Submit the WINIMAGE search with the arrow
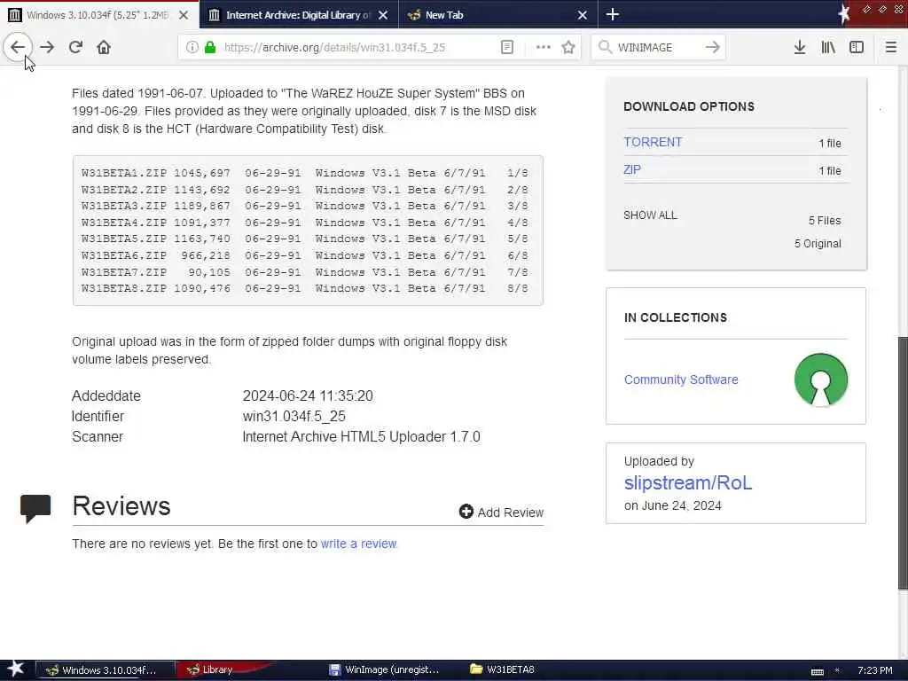Viewport: 908px width, 681px height. (712, 48)
